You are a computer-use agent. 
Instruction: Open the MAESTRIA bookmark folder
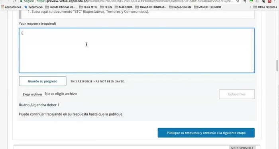(x=124, y=7)
